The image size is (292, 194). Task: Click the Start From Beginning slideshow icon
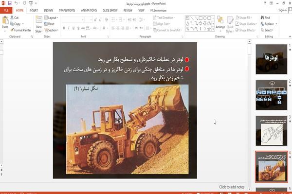31,3
